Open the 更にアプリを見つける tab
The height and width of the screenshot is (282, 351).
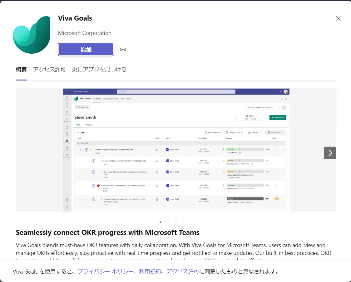[99, 70]
